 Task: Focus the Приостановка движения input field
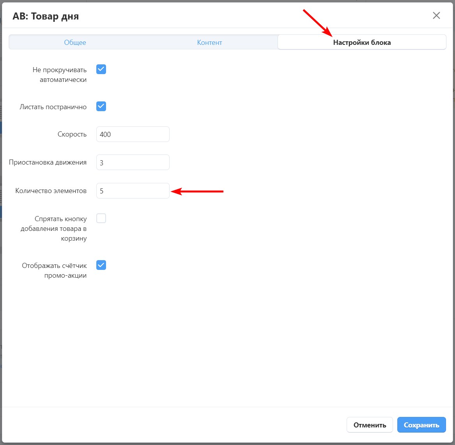pyautogui.click(x=133, y=162)
